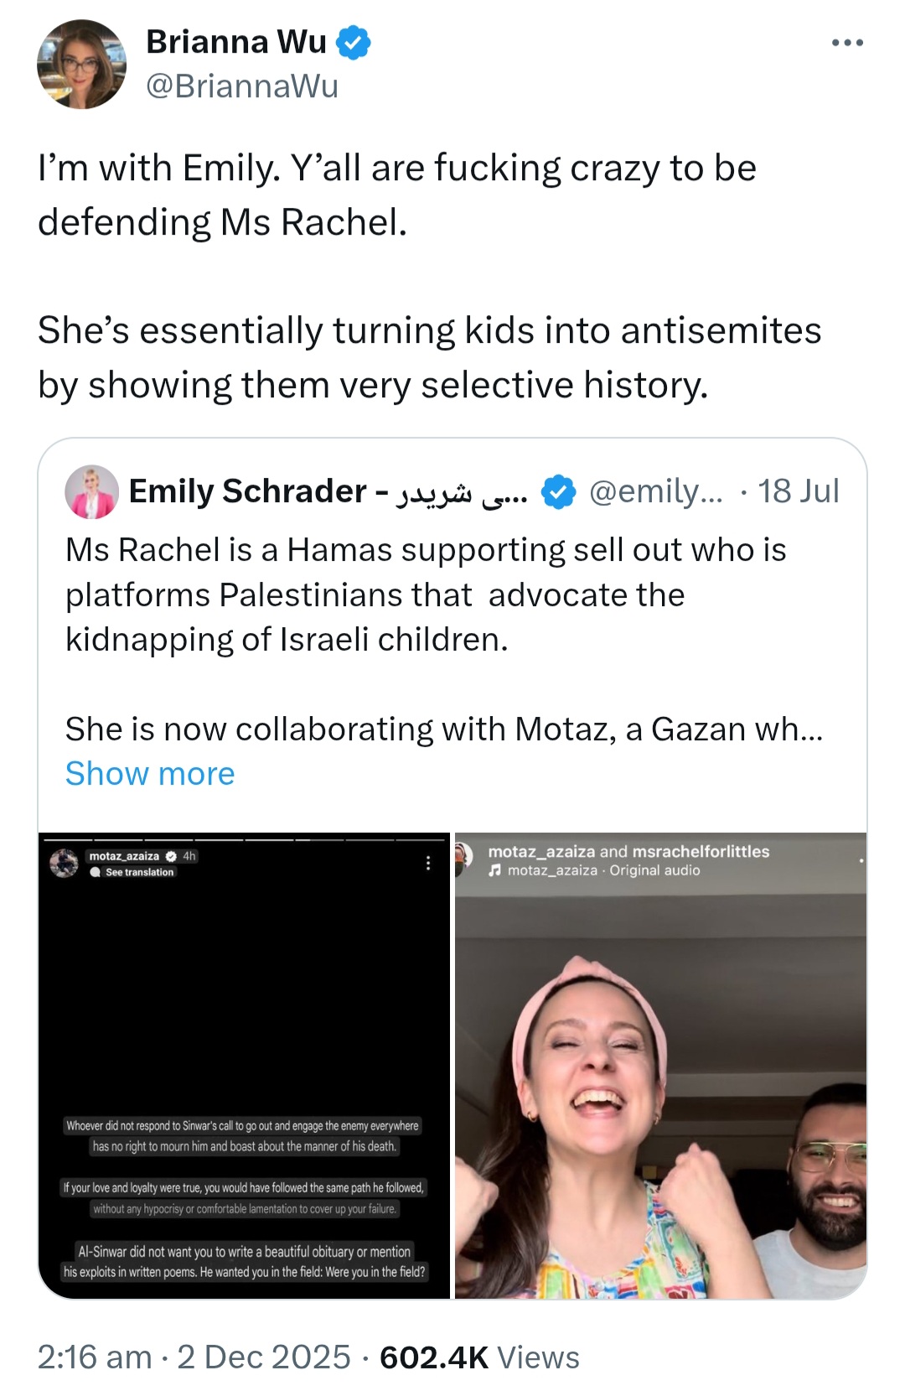Open the 602.4K Views count

coord(479,1357)
